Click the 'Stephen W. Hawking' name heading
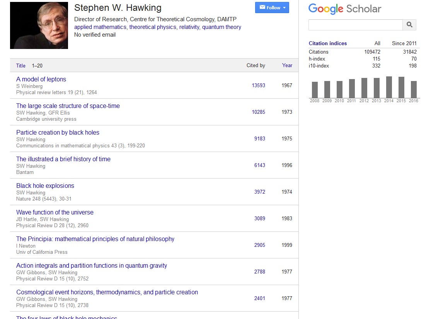This screenshot has width=431, height=319. point(118,8)
